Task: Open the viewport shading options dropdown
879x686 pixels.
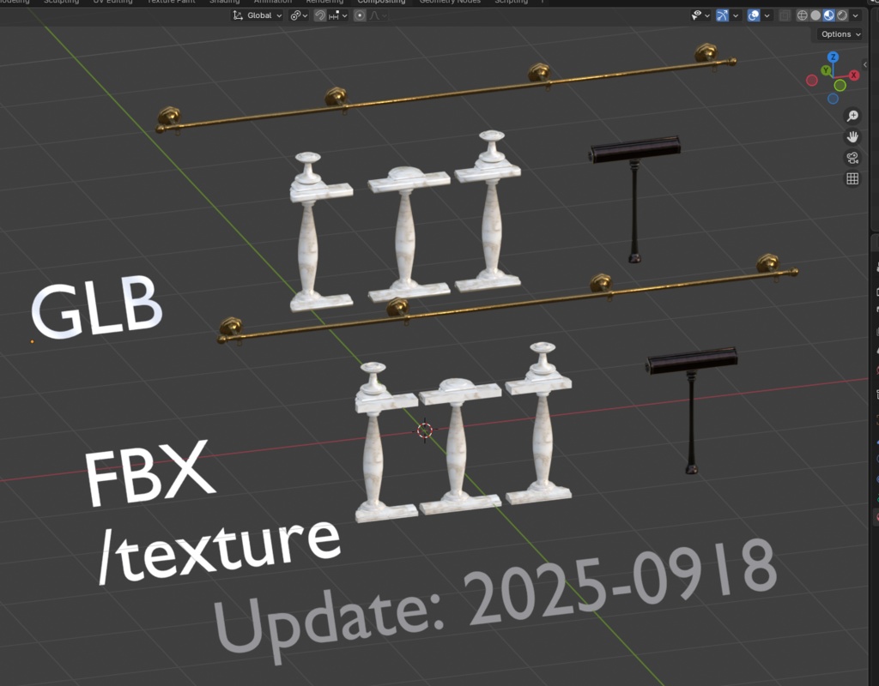Action: (x=856, y=15)
